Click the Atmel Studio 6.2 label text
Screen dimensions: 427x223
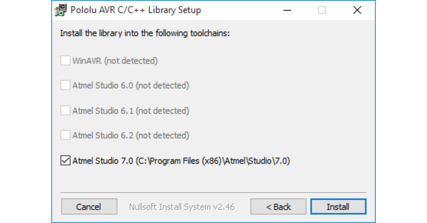click(131, 135)
